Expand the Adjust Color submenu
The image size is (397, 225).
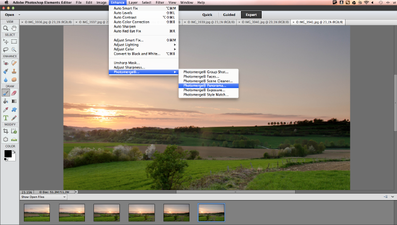(143, 49)
